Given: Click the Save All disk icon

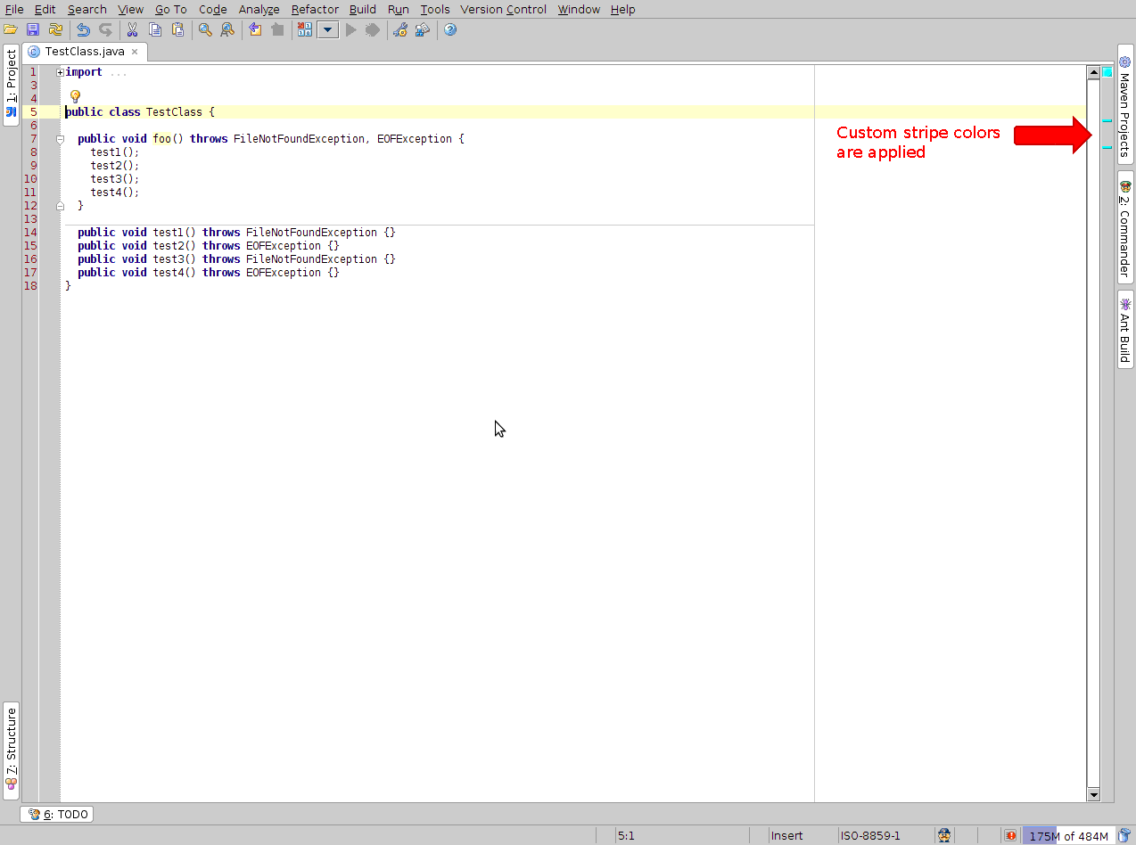Looking at the screenshot, I should [x=33, y=29].
